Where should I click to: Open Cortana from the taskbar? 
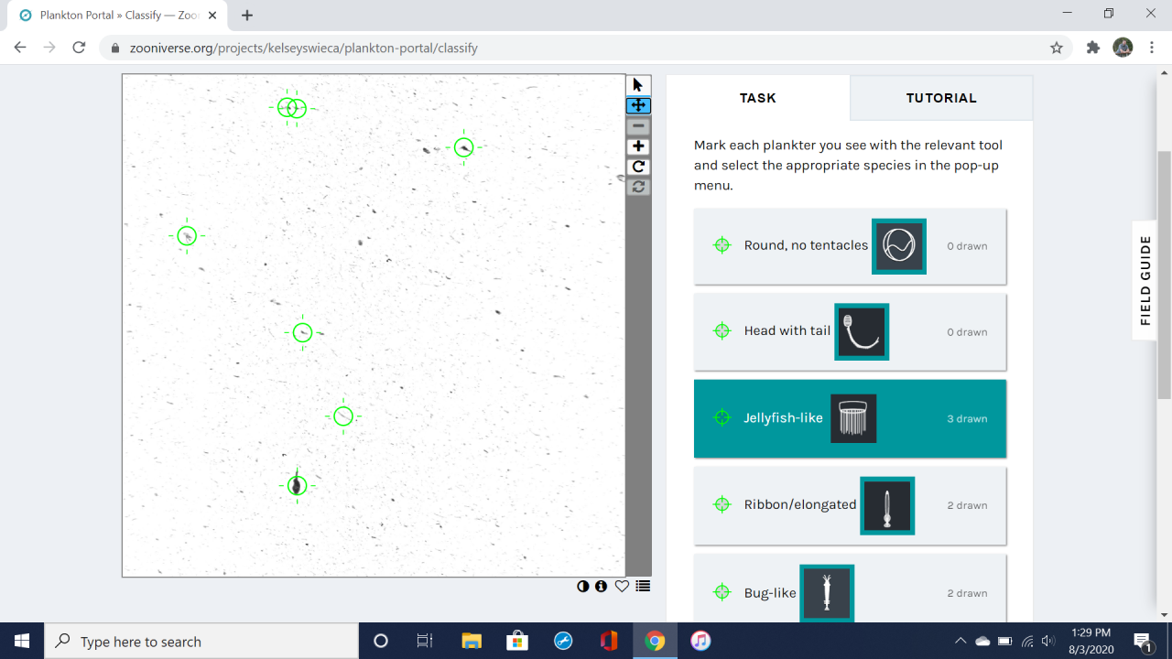point(381,641)
